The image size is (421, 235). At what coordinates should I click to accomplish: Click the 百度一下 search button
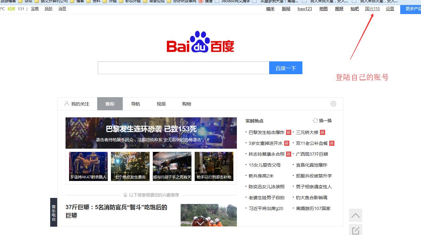(x=286, y=68)
